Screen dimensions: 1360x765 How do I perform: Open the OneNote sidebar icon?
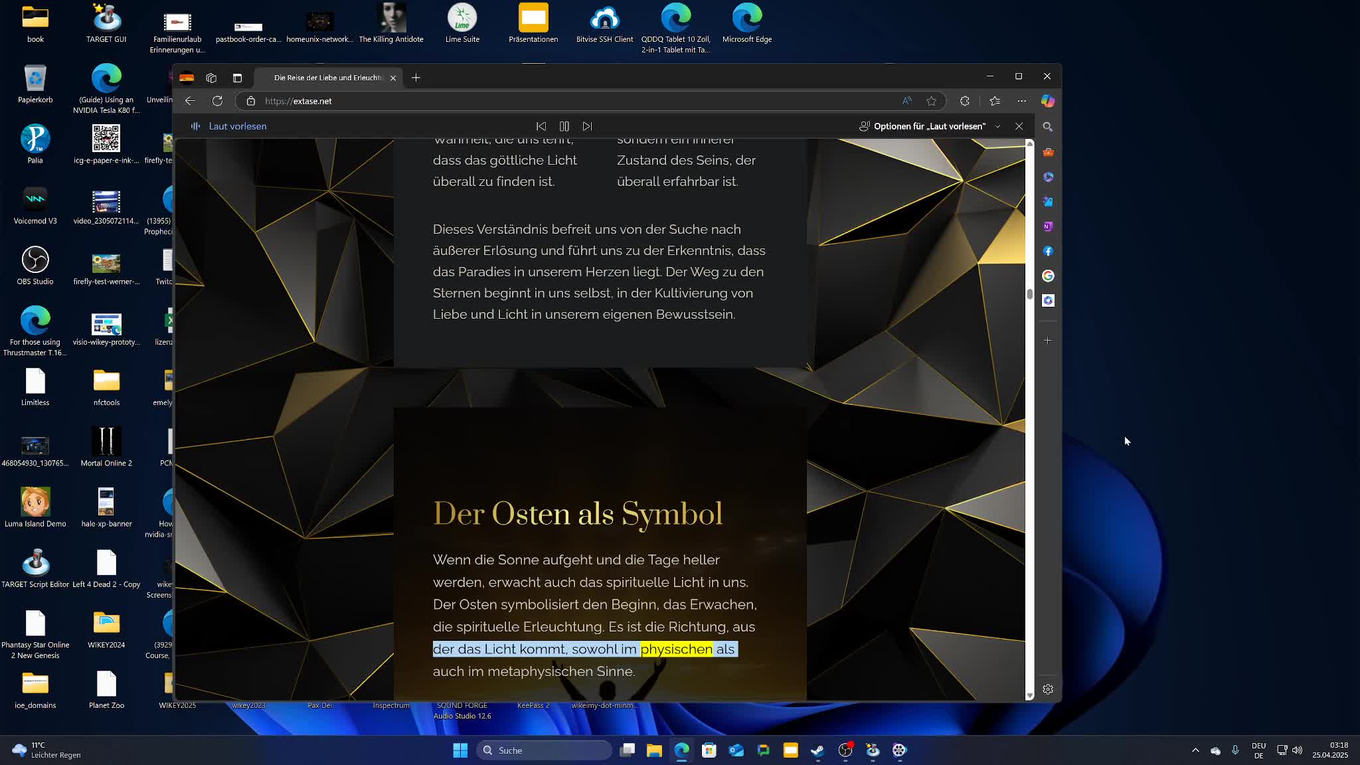pyautogui.click(x=1048, y=226)
